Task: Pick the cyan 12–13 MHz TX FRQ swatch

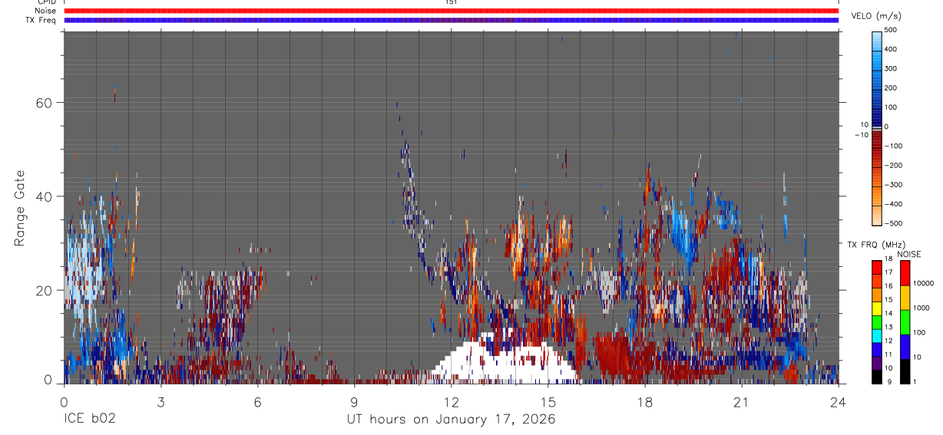Action: [x=877, y=336]
